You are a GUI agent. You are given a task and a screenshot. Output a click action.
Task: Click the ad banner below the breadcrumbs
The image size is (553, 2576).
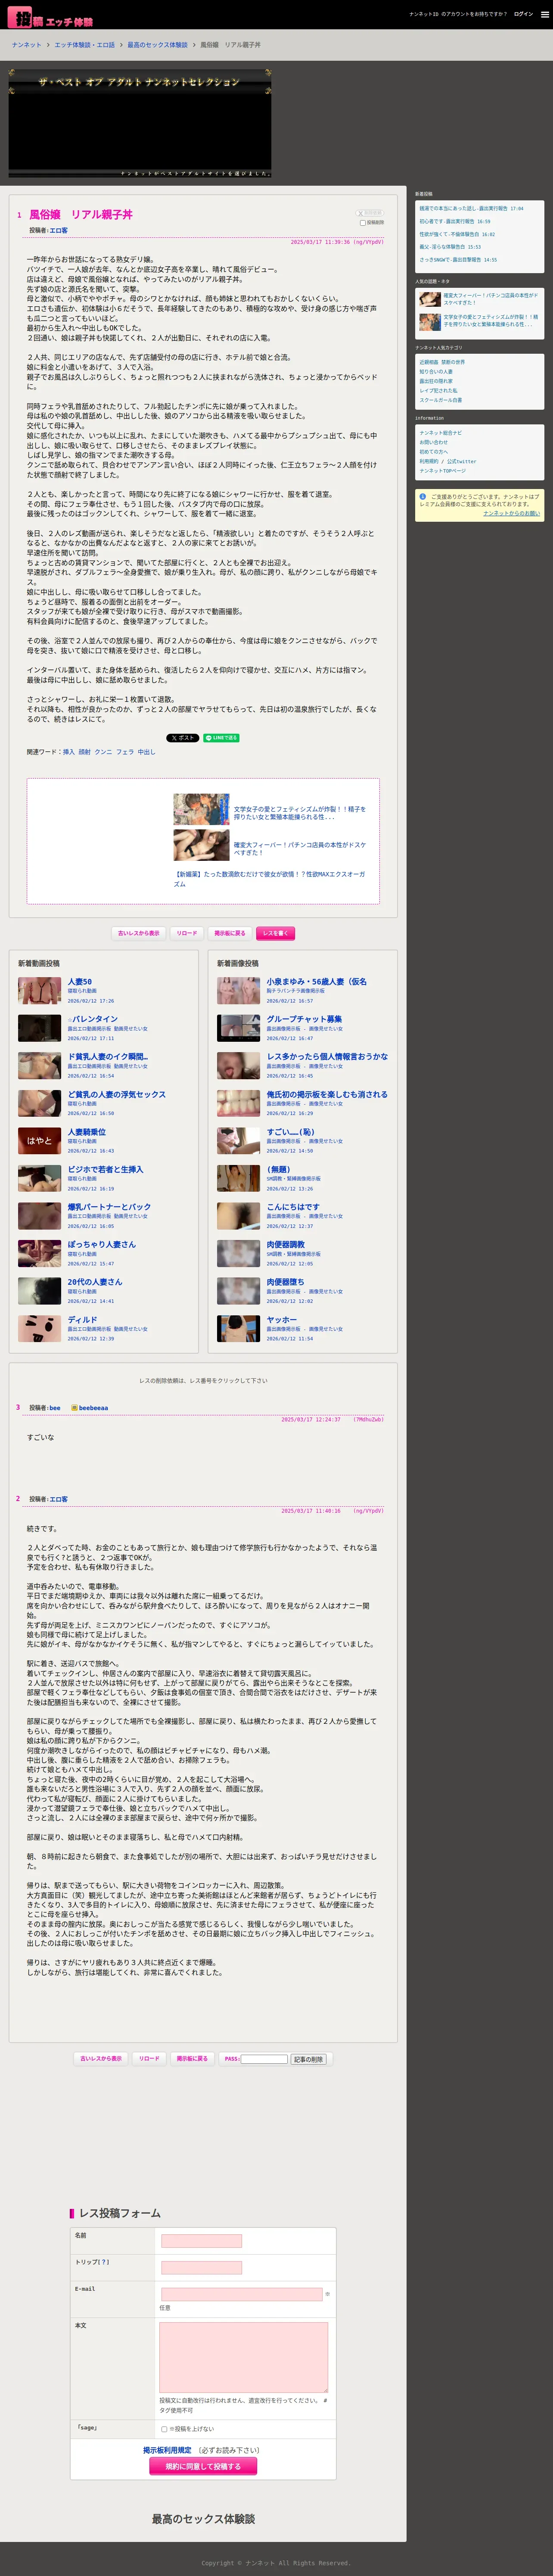click(x=140, y=123)
